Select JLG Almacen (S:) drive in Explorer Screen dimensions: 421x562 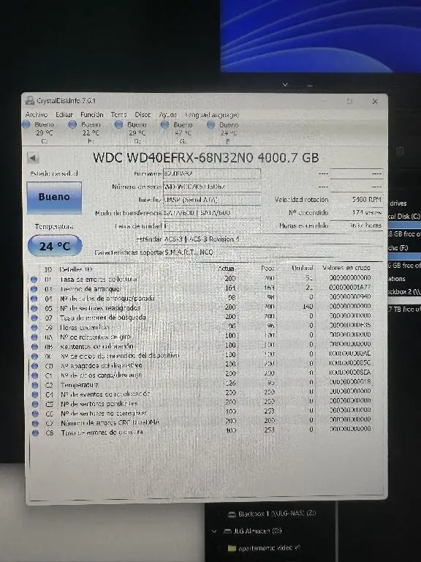click(252, 531)
